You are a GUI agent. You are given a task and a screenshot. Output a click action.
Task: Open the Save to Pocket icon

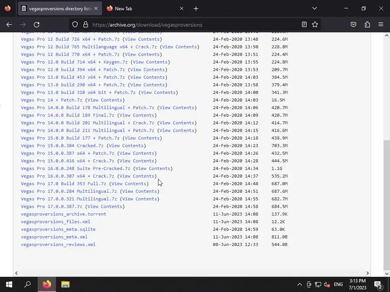coord(353,25)
